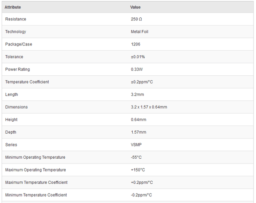
Task: Click the Metal Foil value
Action: click(x=139, y=32)
